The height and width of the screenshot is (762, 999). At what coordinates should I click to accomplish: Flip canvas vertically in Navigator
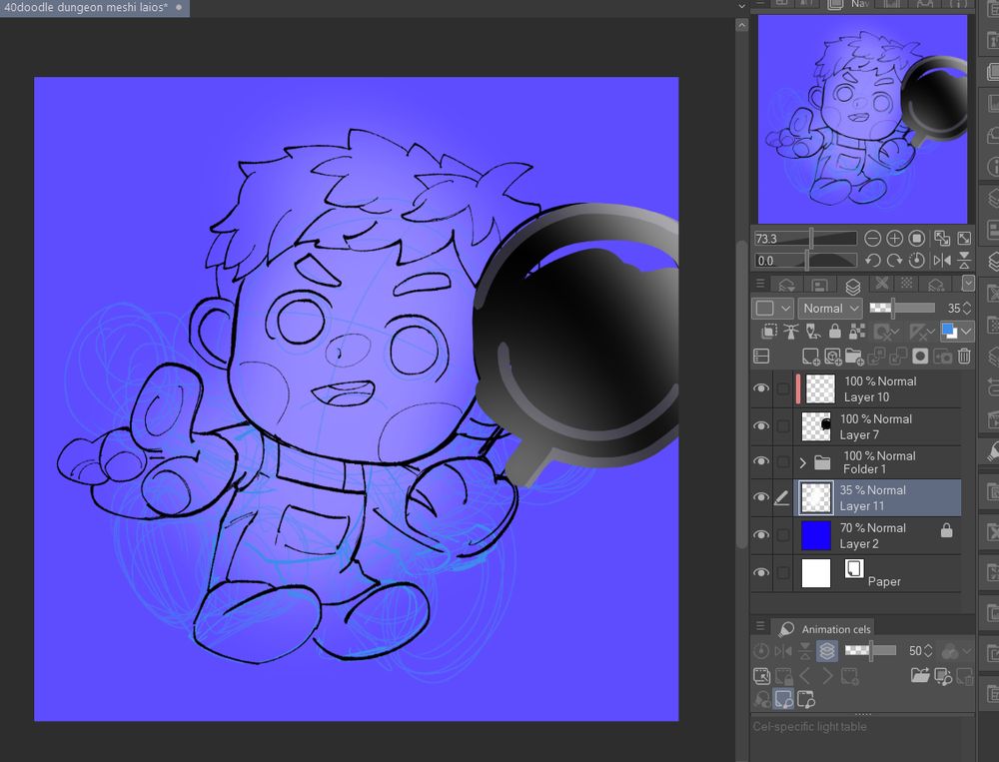coord(965,260)
